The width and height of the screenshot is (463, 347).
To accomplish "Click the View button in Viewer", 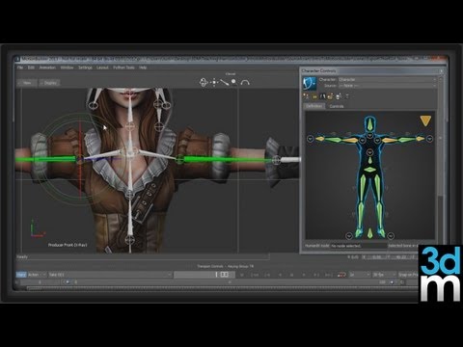I will point(27,83).
